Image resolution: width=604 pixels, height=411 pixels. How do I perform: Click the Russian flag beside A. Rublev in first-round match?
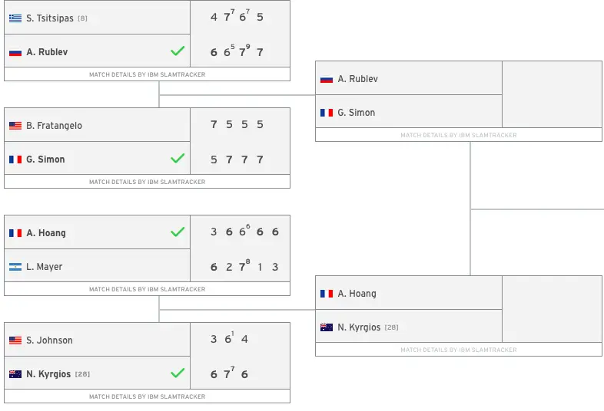15,52
